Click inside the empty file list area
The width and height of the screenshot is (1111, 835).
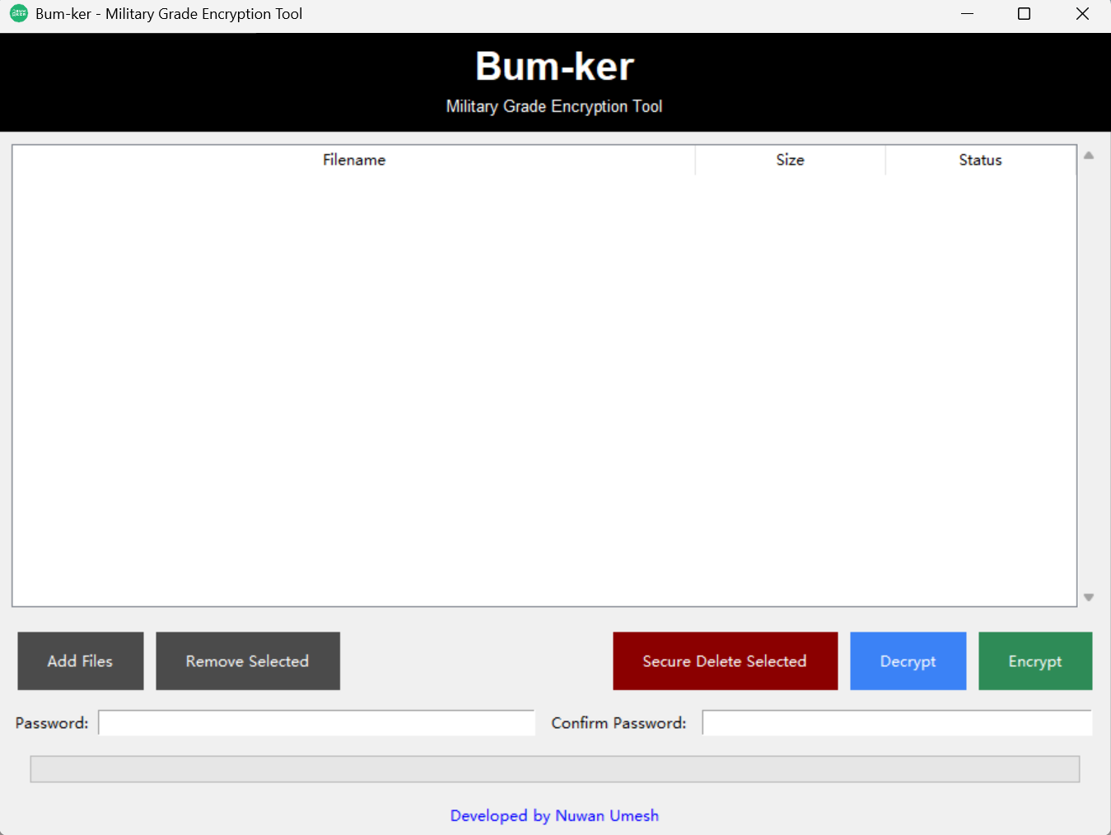(544, 379)
